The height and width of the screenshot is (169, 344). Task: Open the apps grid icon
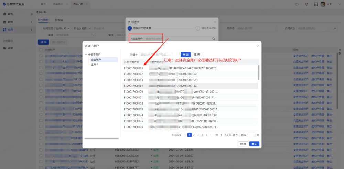[316, 4]
